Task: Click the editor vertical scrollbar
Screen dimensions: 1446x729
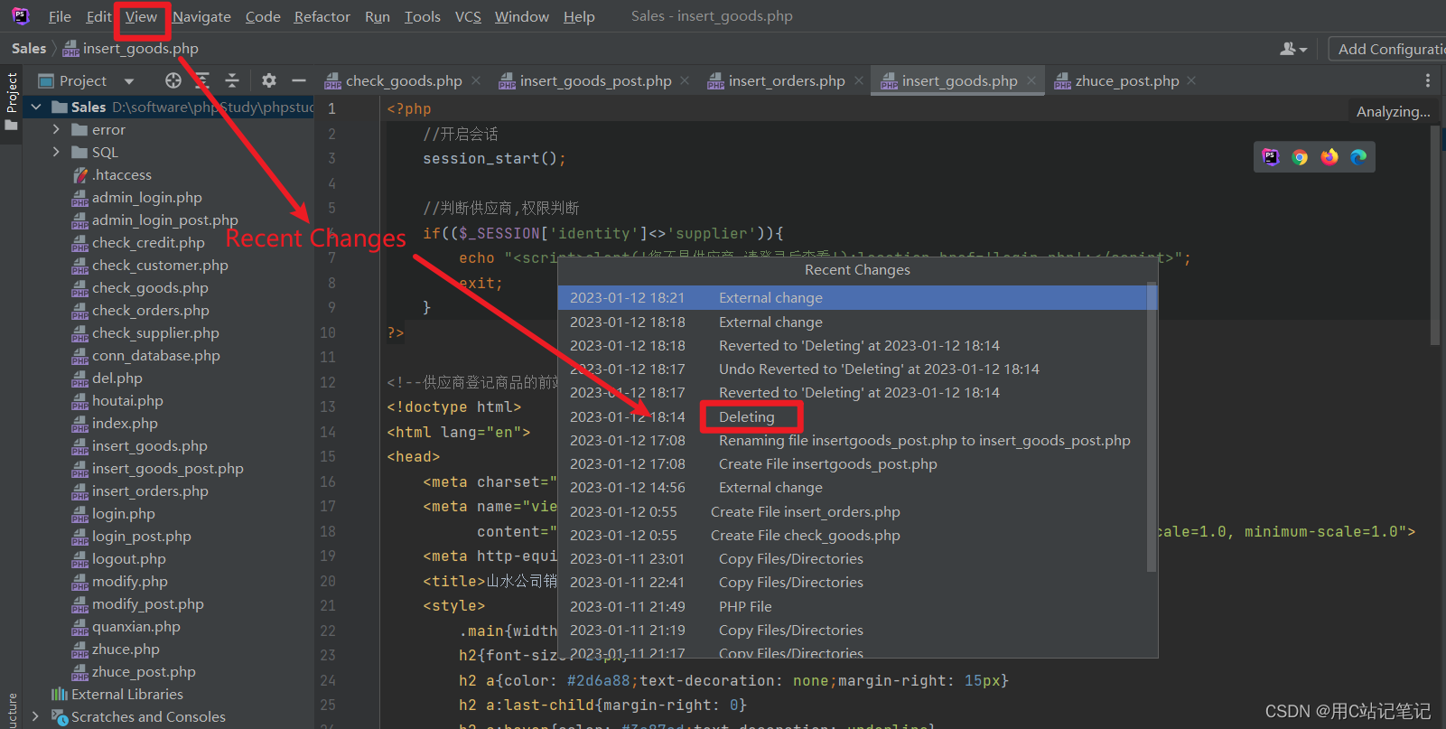Action: pyautogui.click(x=1435, y=235)
